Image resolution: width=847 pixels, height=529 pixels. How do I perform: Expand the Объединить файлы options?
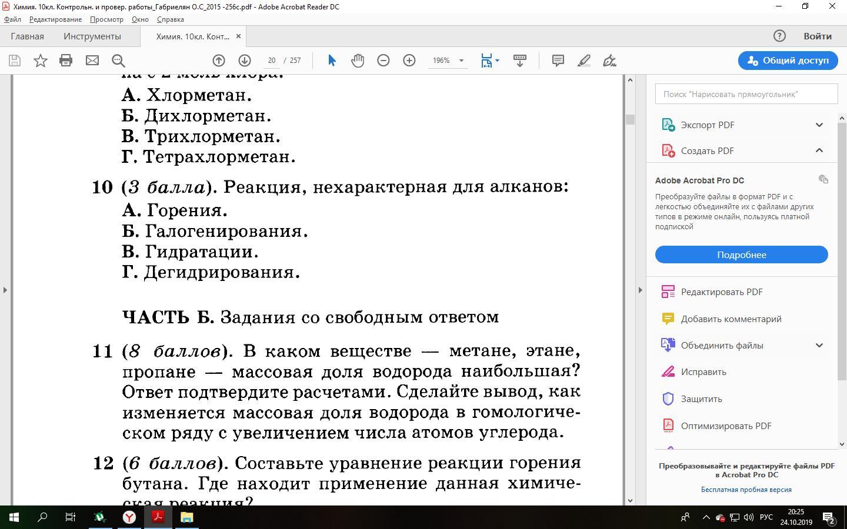[x=819, y=345]
